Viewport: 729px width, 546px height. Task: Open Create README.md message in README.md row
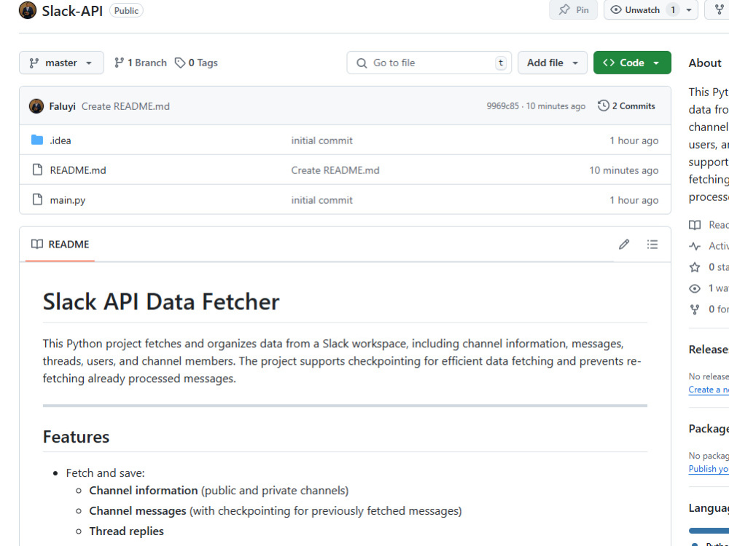click(335, 170)
